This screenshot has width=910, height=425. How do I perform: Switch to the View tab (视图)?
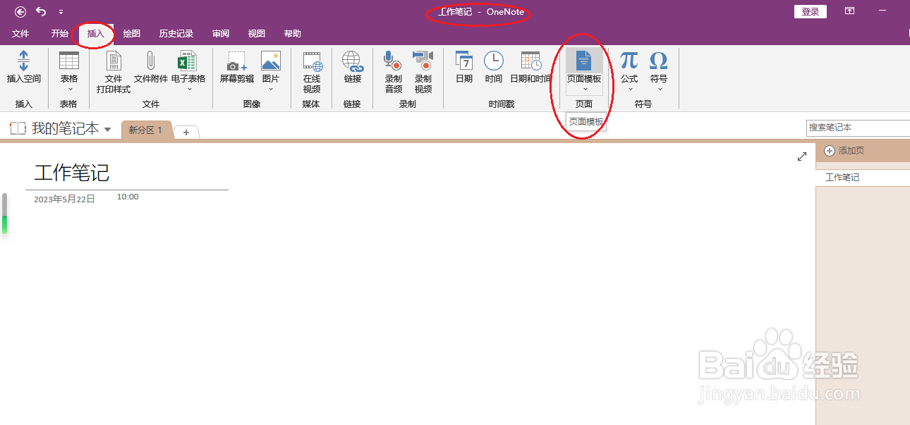pyautogui.click(x=257, y=34)
